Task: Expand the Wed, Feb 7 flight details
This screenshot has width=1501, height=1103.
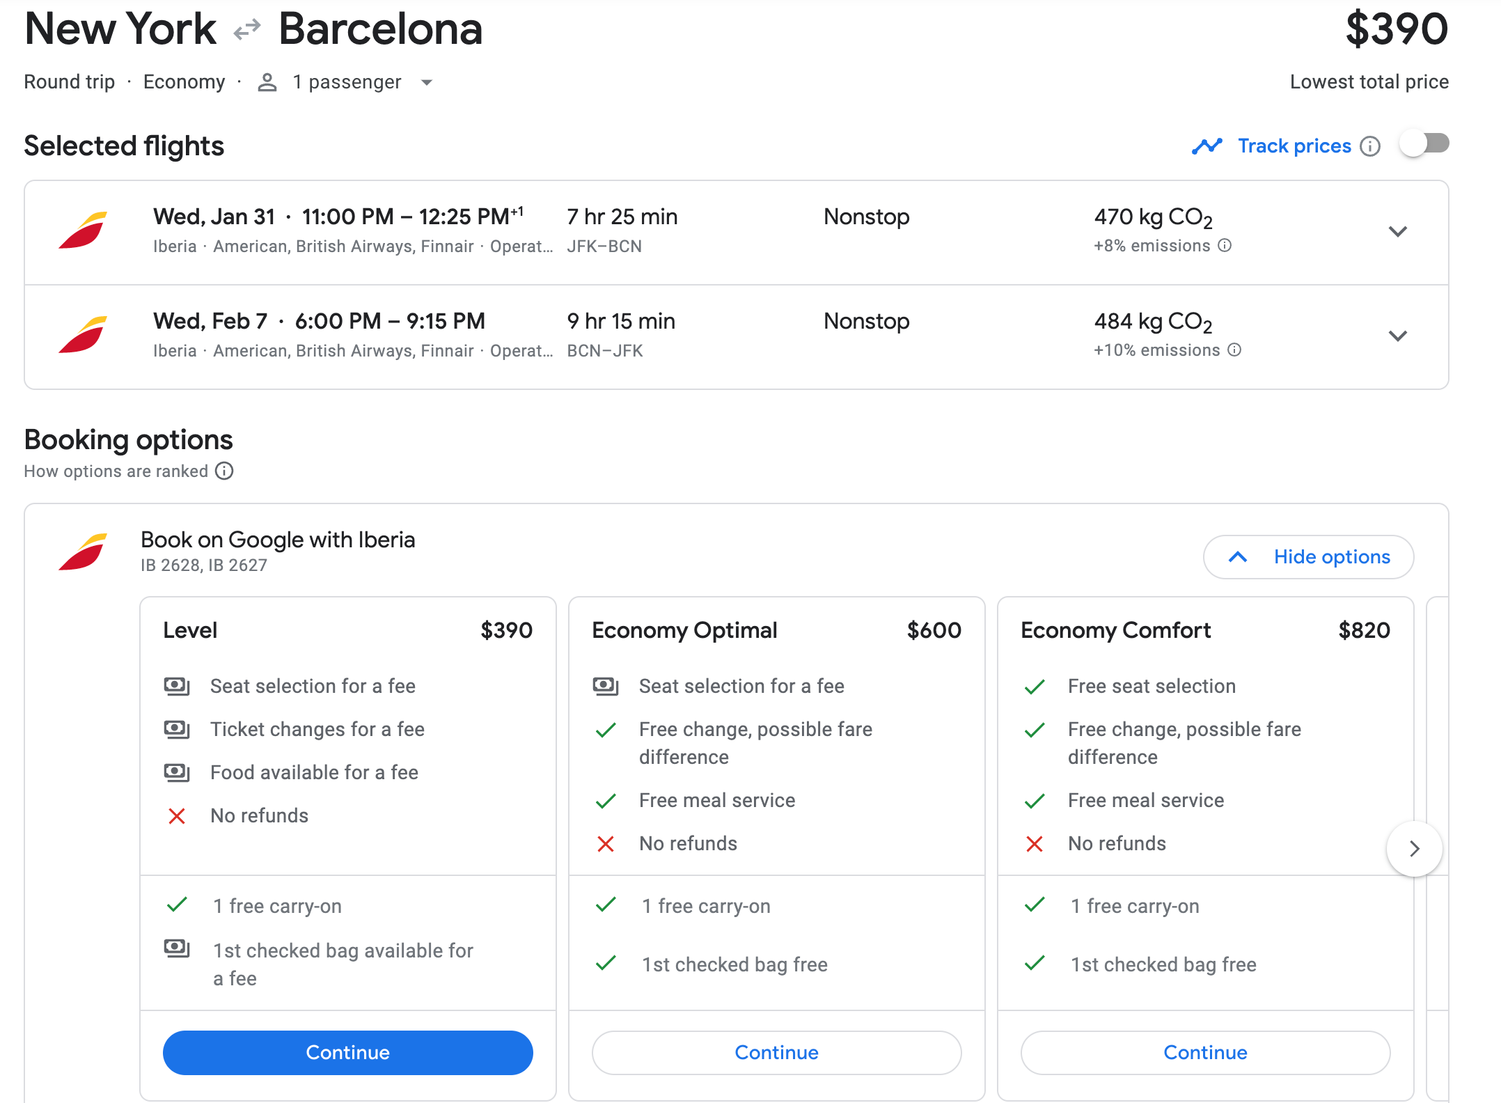Action: click(1398, 336)
